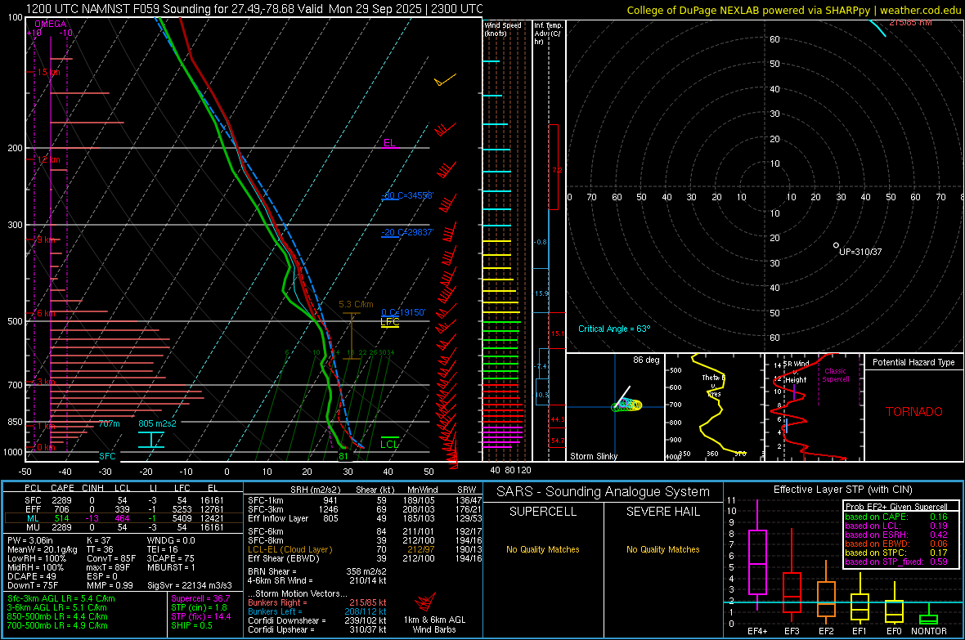Click the 707m effective inflow height label
Screen dimensions: 965x640
click(110, 423)
